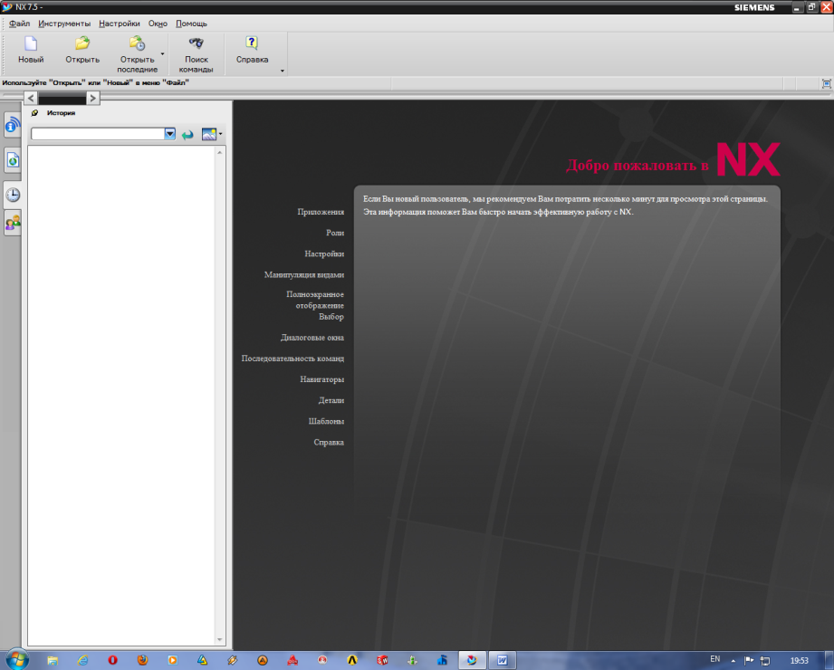Open the Окно menu
834x670 pixels.
pos(158,24)
